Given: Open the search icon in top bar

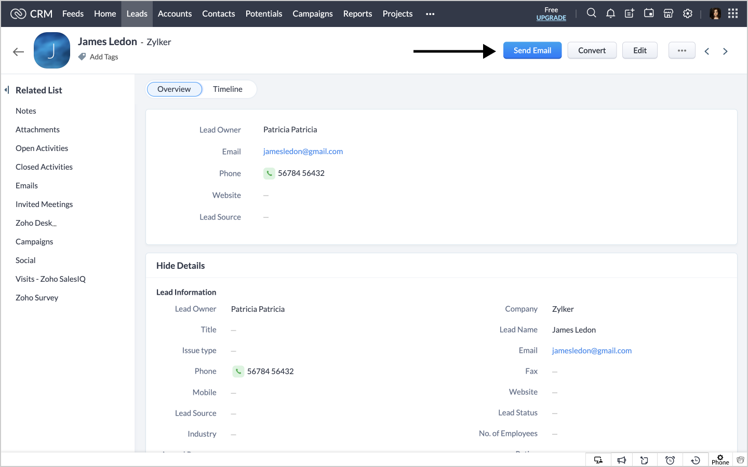Looking at the screenshot, I should 591,13.
